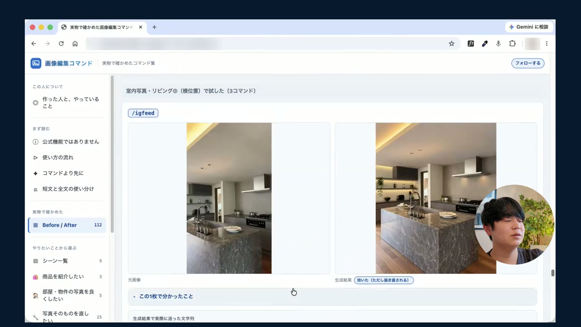
Task: Click the 実物で確かめたコマンド集 subtitle text
Action: 128,63
